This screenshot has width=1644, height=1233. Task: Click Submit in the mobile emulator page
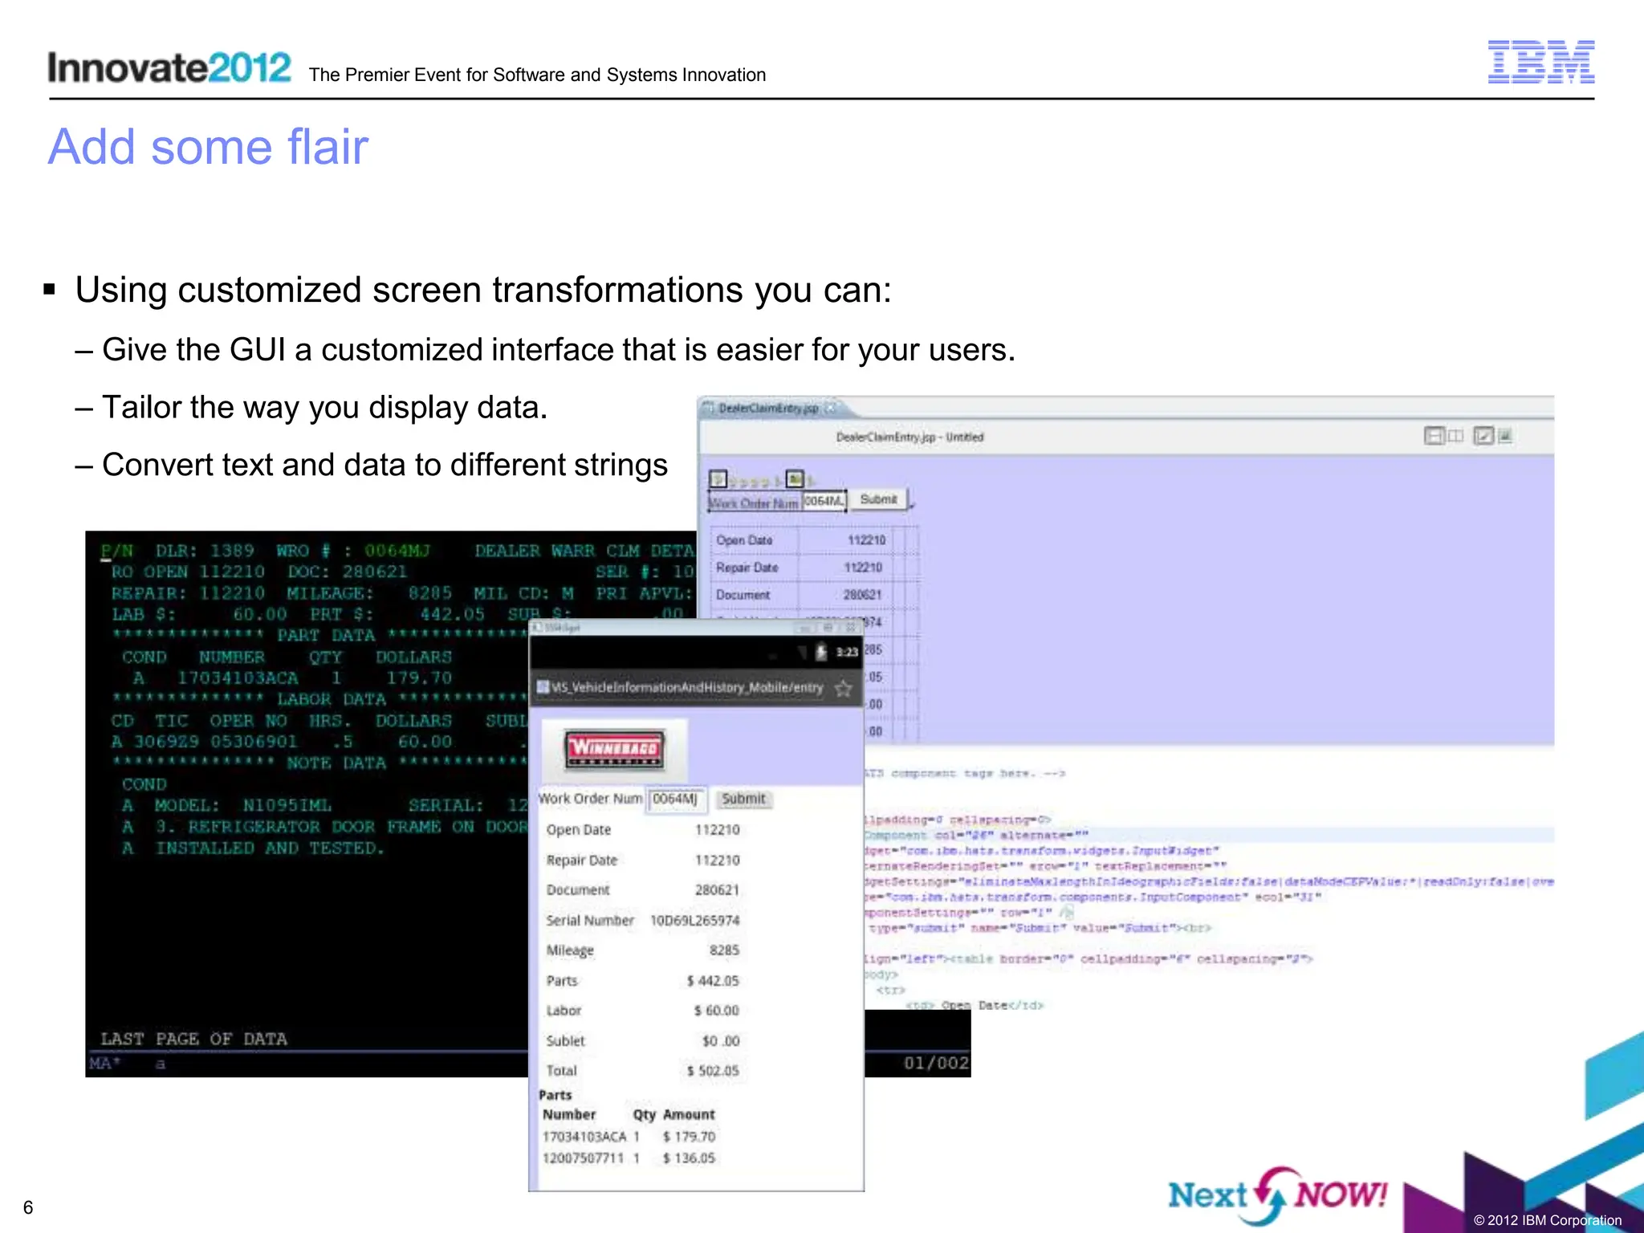pos(743,799)
